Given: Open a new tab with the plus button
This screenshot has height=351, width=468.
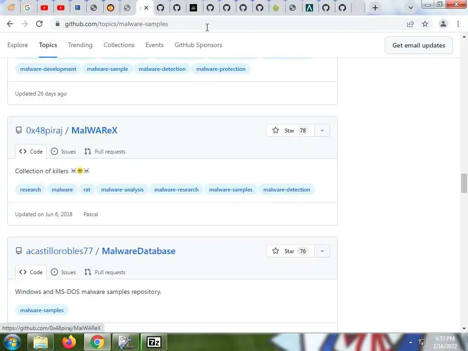Looking at the screenshot, I should coord(375,8).
